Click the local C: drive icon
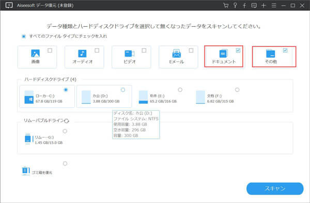310x203 pixels. (x=29, y=97)
